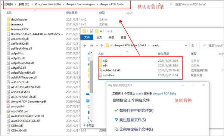
Task: Click the This PC monitor icon in navigation pane
Action: point(88,101)
